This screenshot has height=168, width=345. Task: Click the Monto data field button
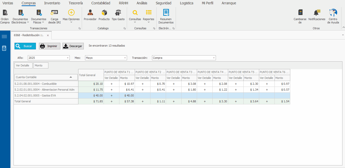pyautogui.click(x=41, y=65)
